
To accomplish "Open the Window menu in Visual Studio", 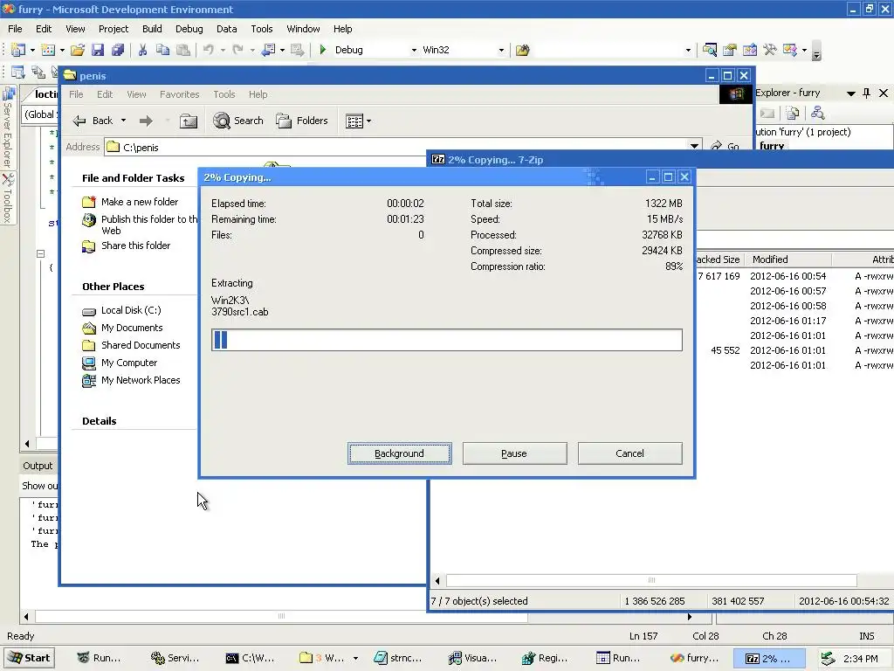I will (303, 29).
